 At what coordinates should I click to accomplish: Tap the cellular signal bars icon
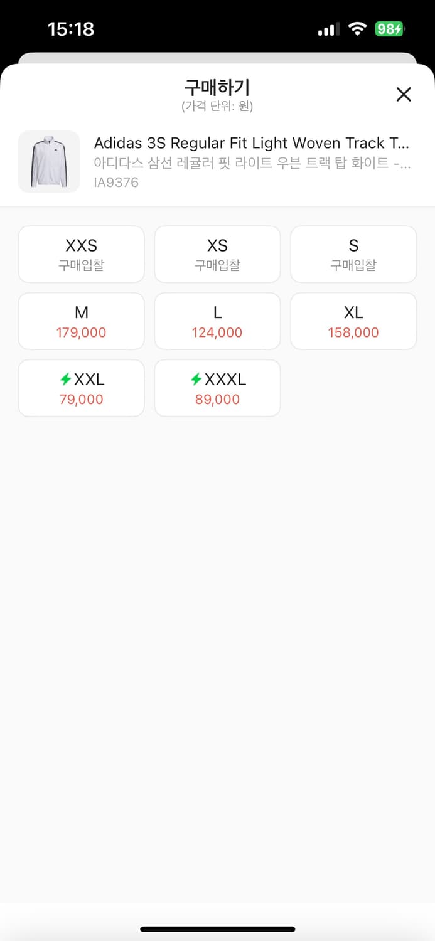click(328, 29)
